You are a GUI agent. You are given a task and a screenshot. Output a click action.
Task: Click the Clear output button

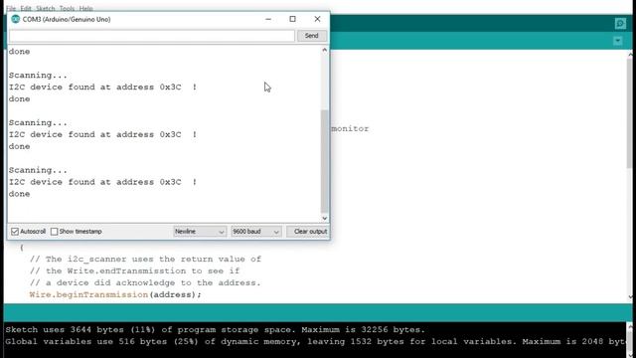308,232
